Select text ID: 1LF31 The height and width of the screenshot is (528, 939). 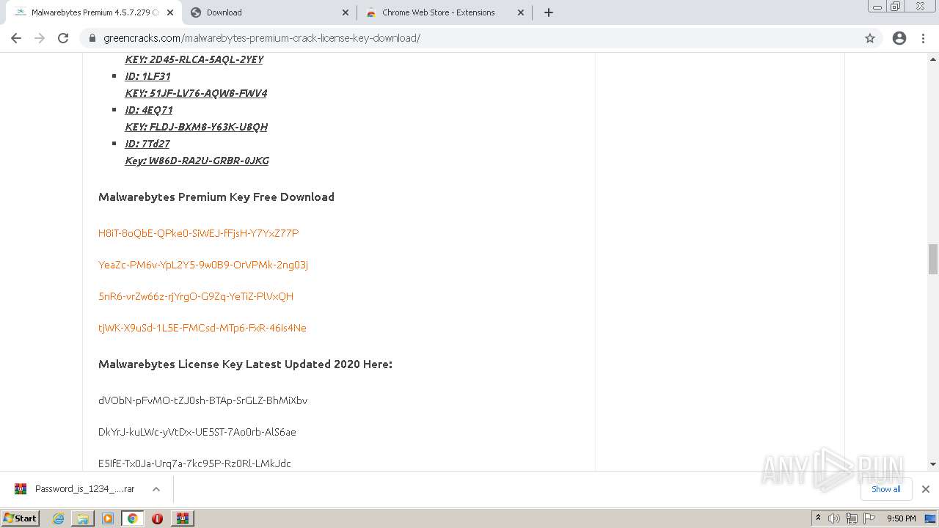pos(147,76)
